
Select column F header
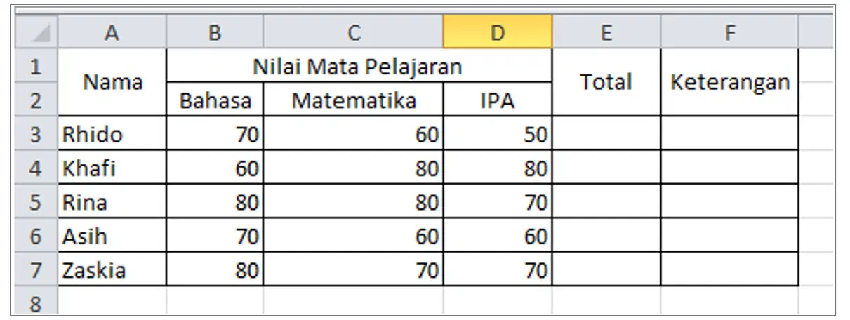tap(730, 32)
